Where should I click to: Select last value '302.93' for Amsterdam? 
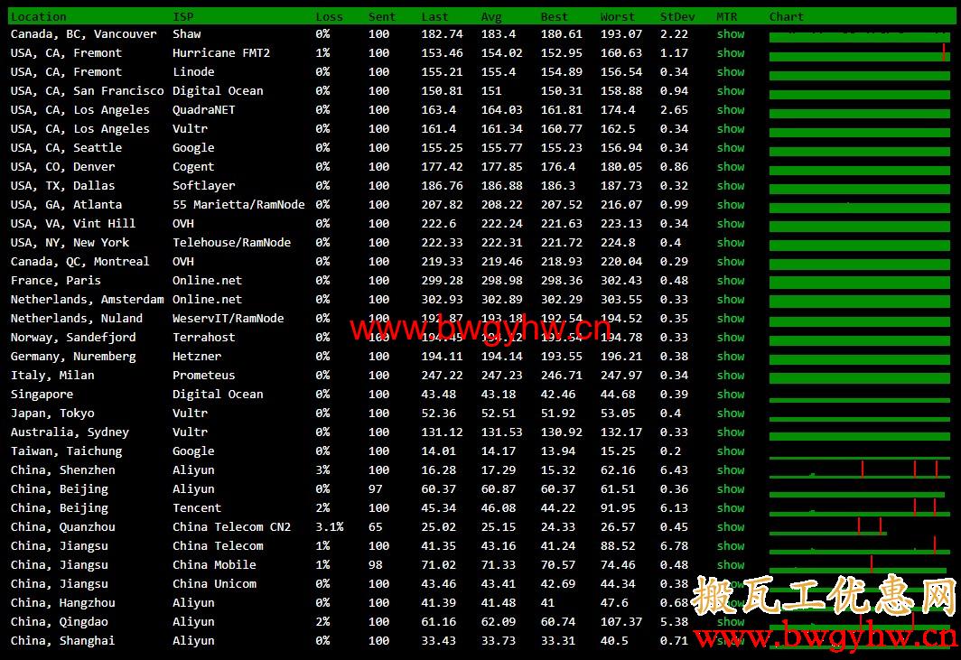(442, 301)
